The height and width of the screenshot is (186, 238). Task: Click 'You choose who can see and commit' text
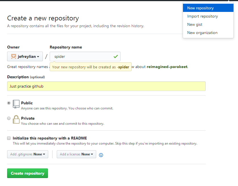coord(62,124)
